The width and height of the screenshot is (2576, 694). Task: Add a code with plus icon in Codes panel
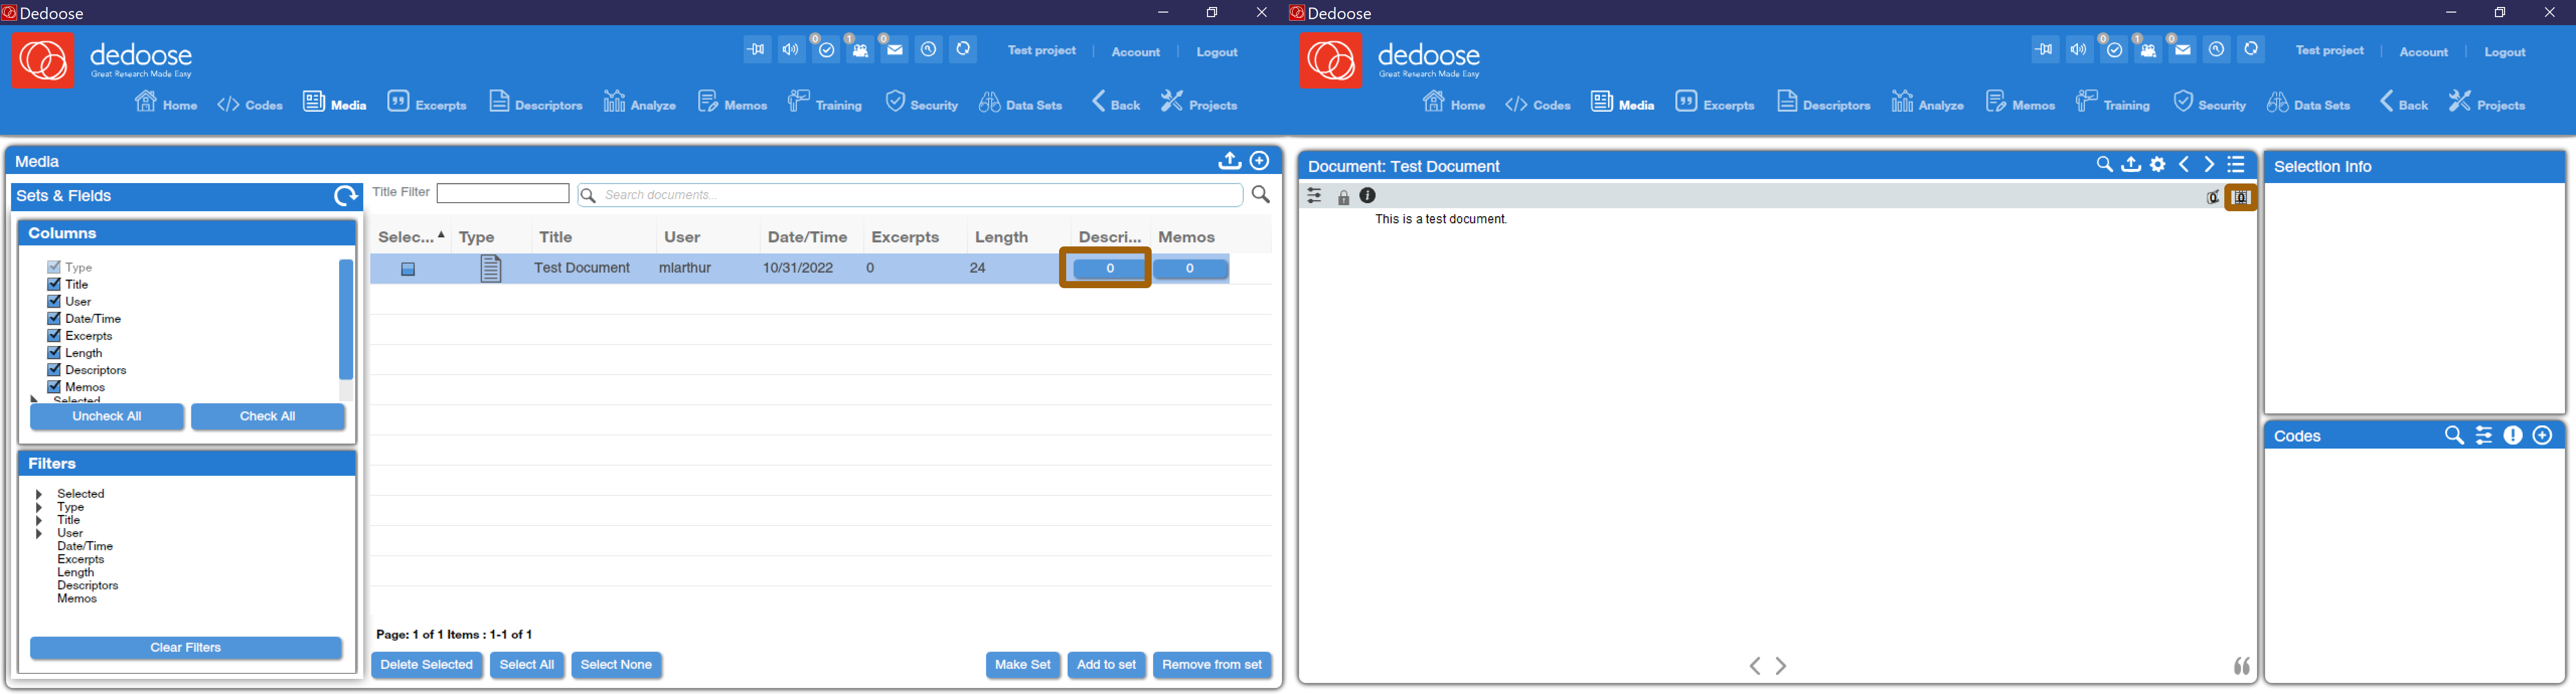pos(2543,435)
